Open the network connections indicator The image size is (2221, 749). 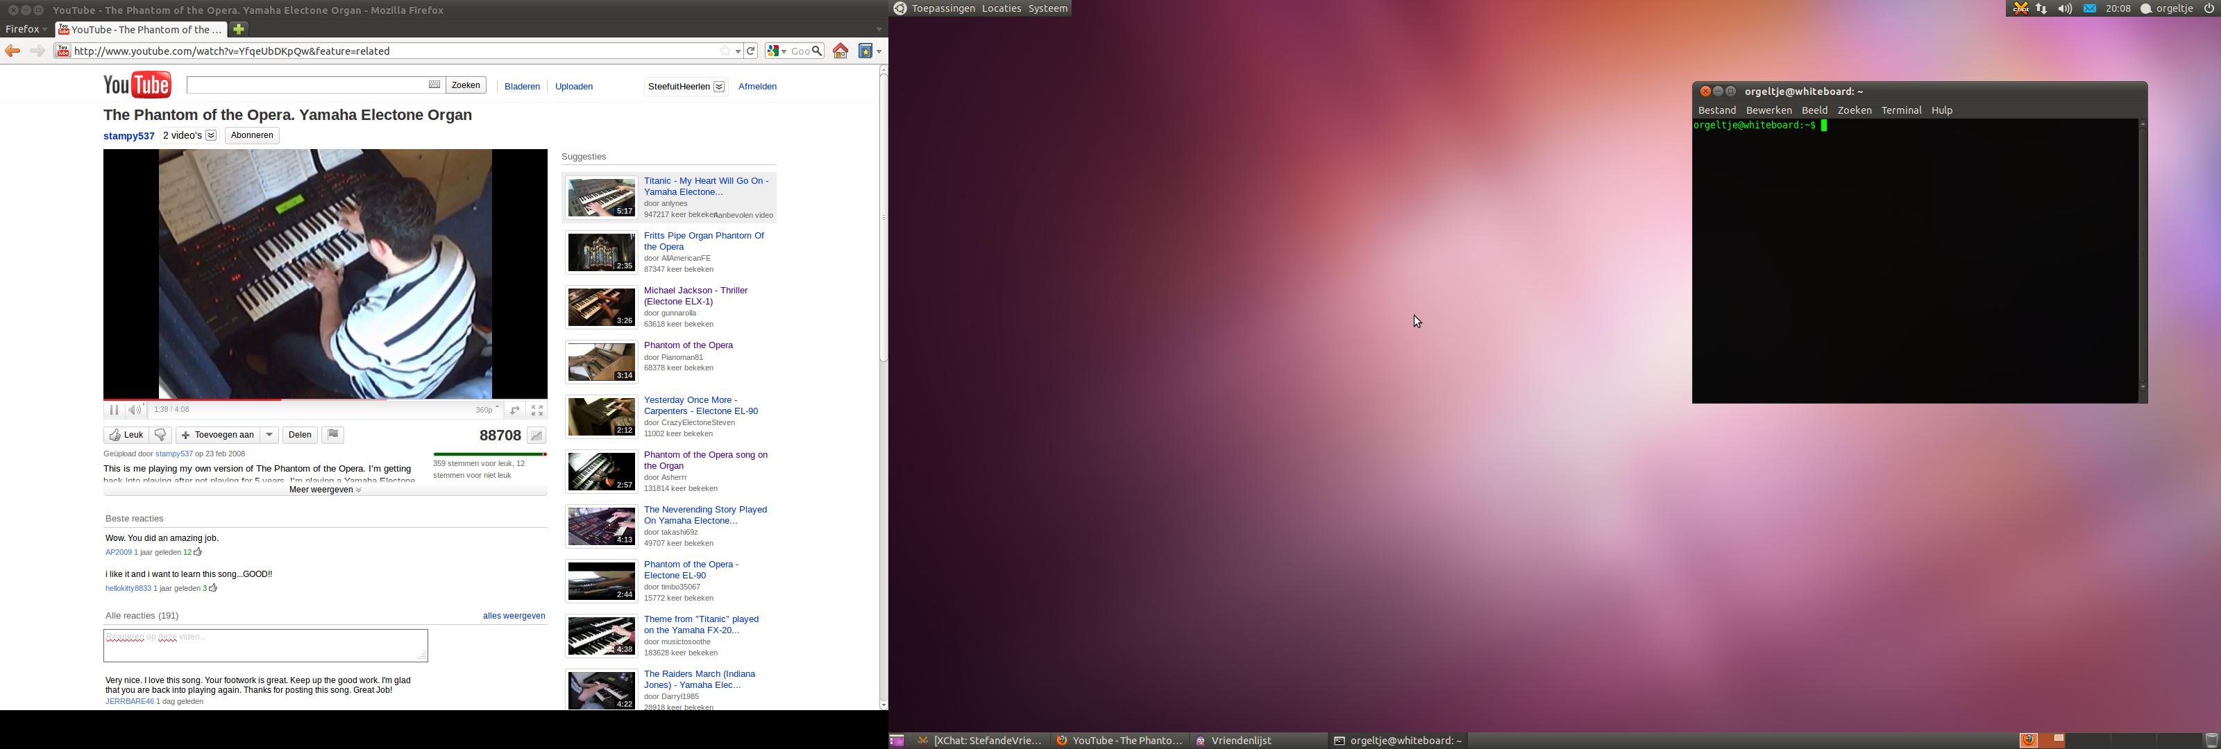coord(2042,8)
